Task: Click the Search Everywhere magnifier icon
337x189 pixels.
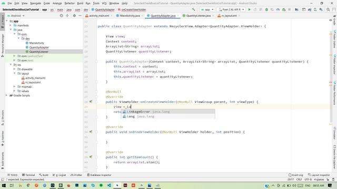Action: tap(328, 9)
